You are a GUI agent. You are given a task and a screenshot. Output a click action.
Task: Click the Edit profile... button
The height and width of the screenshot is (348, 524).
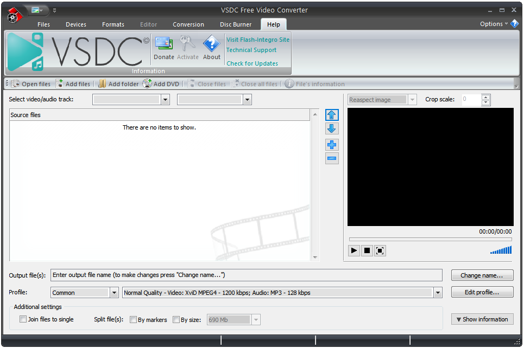pyautogui.click(x=482, y=292)
